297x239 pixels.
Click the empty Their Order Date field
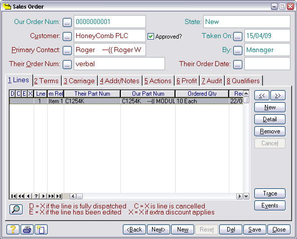coord(267,64)
